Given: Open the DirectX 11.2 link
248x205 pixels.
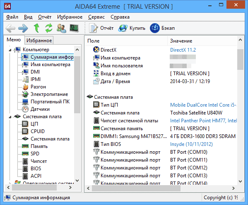Looking at the screenshot, I should [x=183, y=50].
